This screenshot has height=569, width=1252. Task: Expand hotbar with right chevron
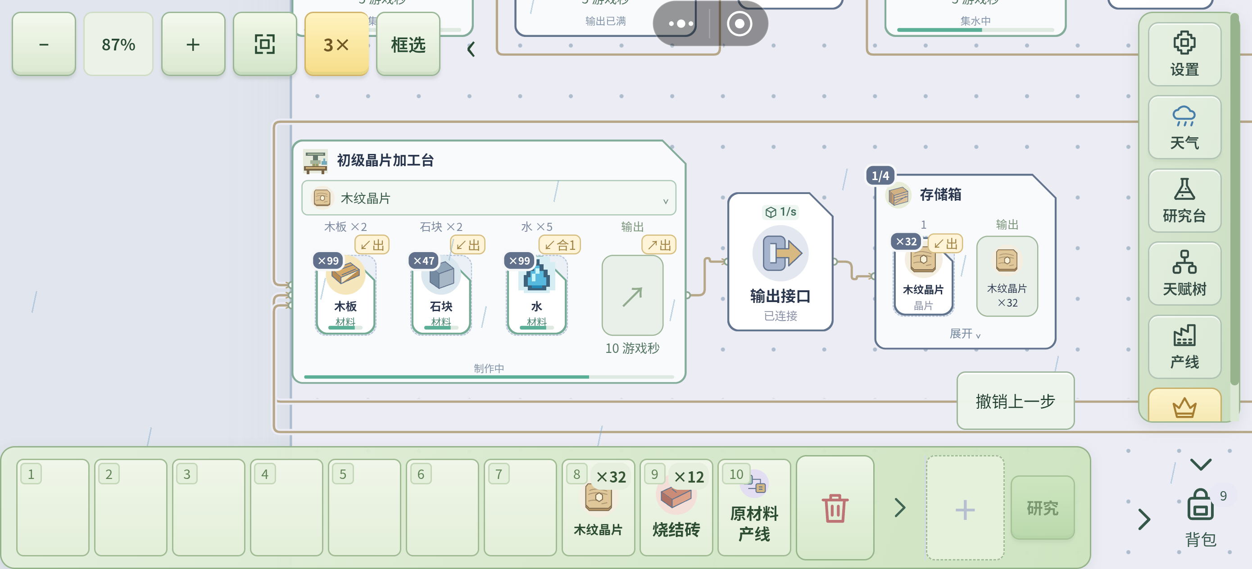900,508
